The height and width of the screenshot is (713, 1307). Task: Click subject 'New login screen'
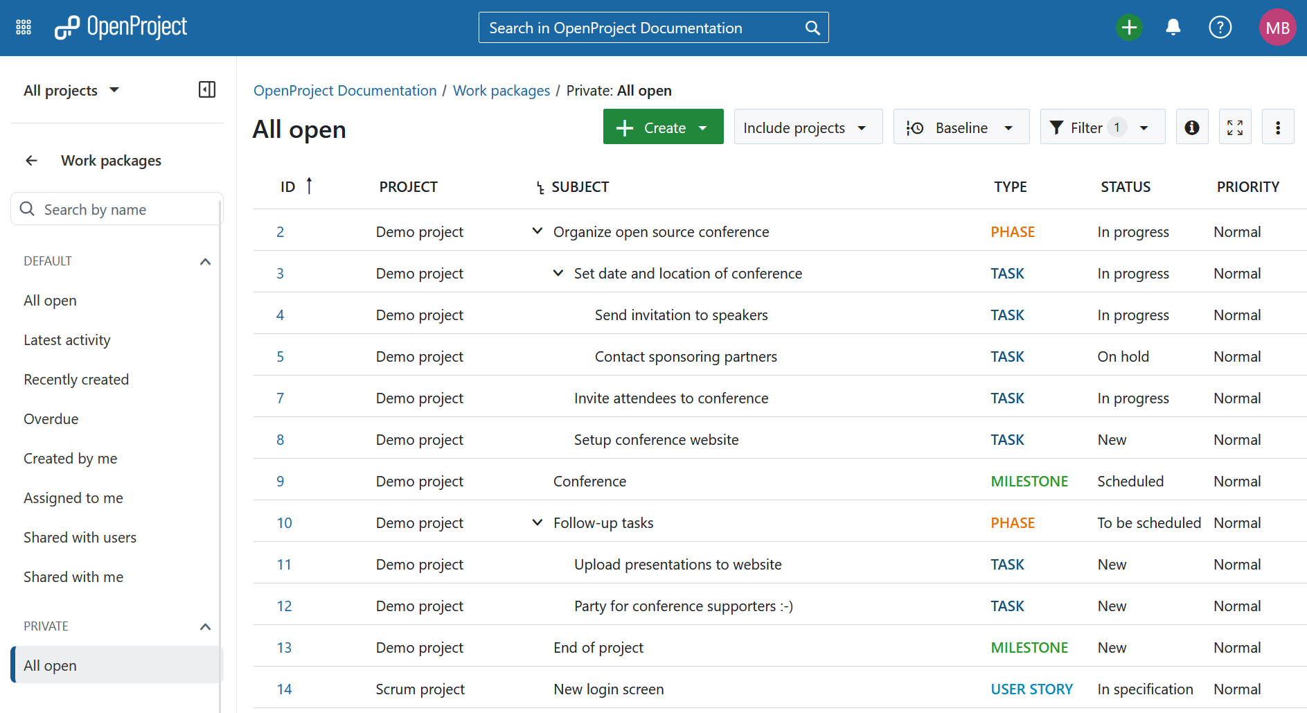(x=609, y=689)
